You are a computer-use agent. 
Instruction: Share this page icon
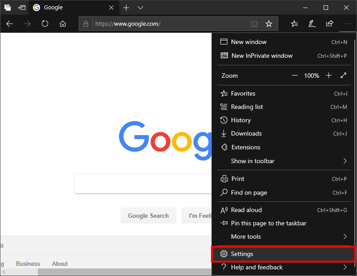point(329,24)
